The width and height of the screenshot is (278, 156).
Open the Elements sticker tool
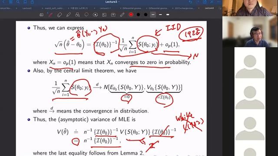[x=95, y=15]
